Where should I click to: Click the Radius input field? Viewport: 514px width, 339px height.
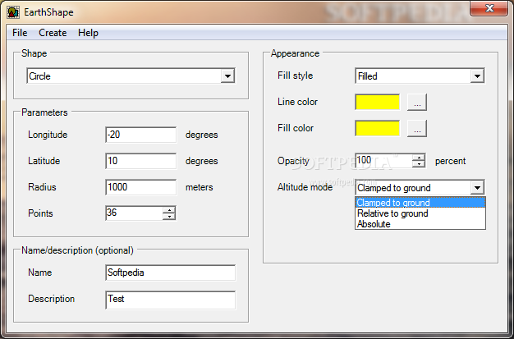coord(141,187)
